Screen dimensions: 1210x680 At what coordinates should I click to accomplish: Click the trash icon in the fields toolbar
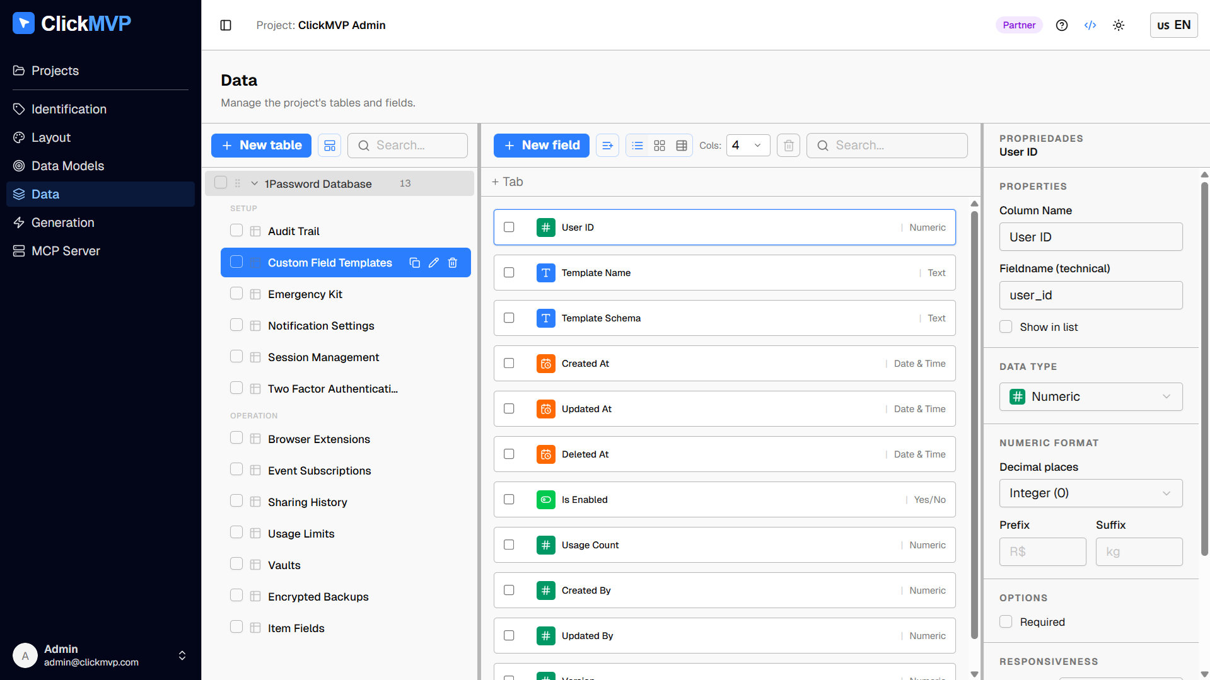(x=788, y=146)
